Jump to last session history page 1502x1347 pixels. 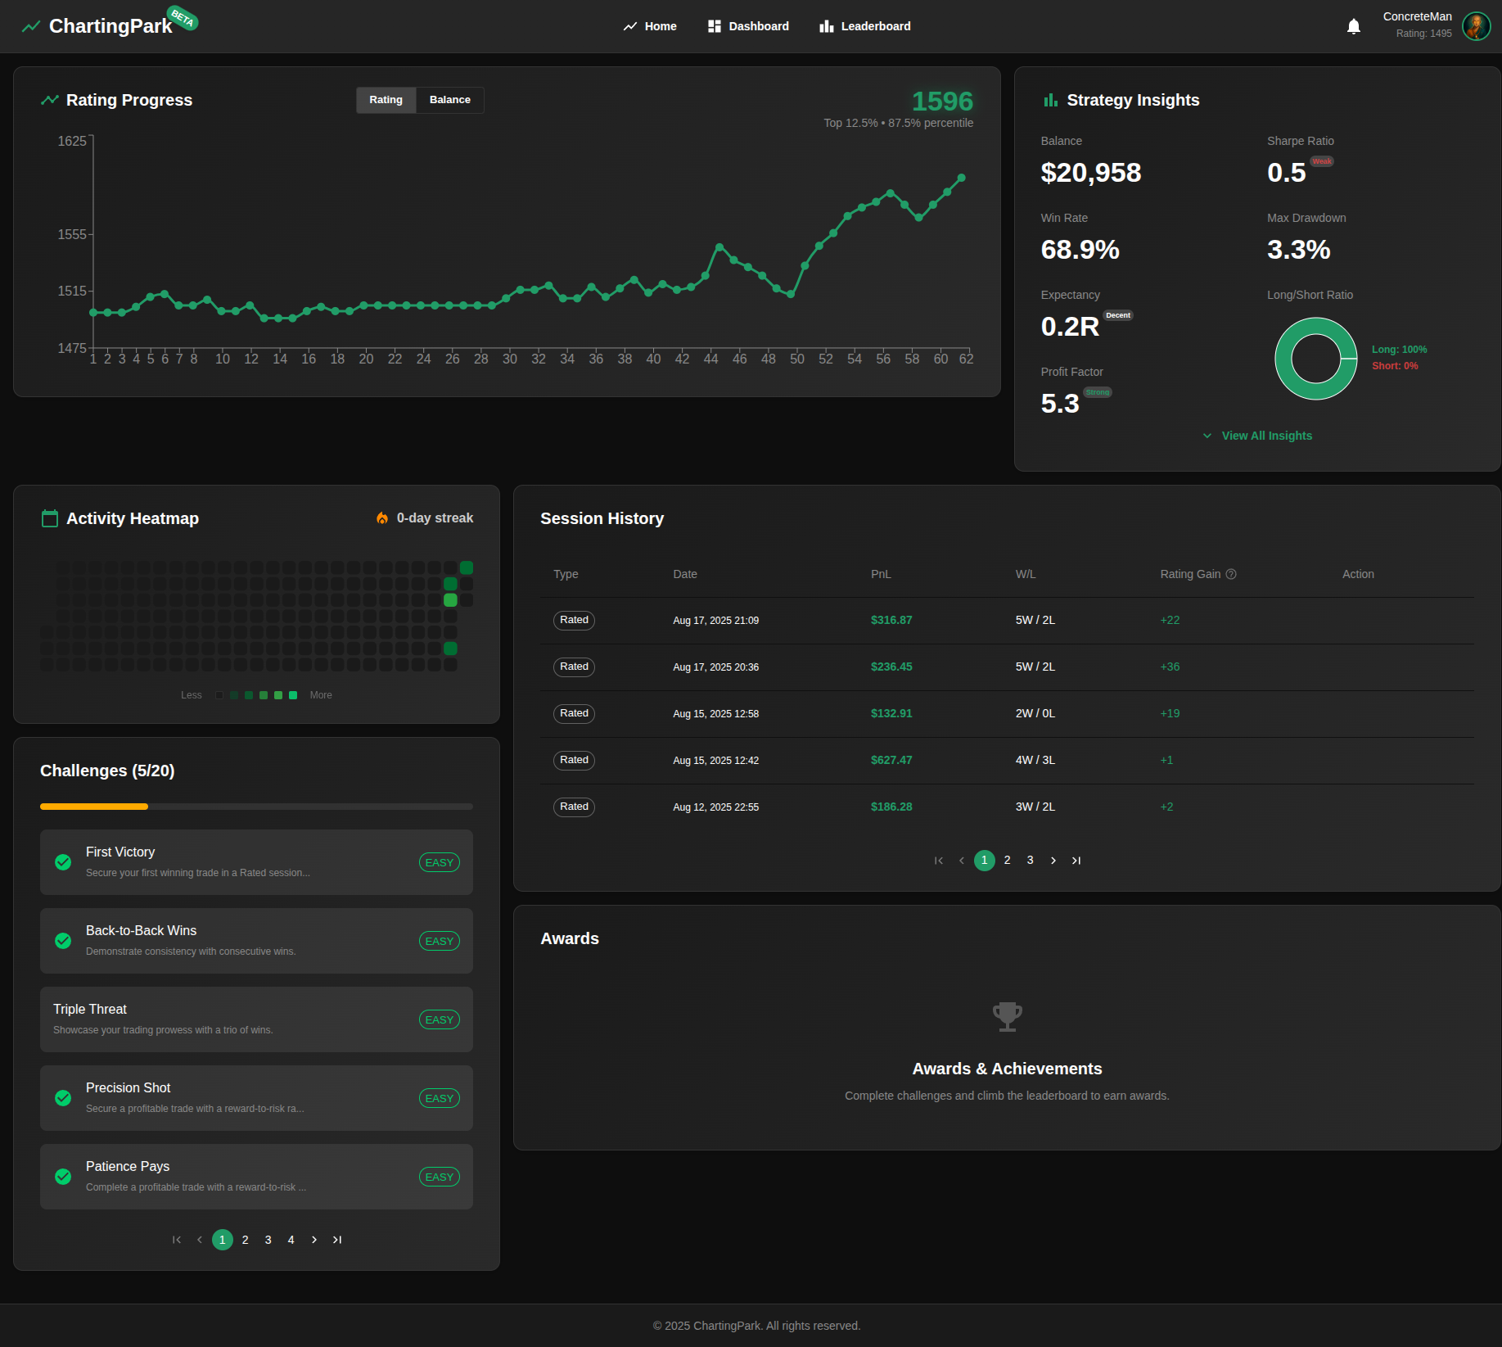pyautogui.click(x=1076, y=861)
